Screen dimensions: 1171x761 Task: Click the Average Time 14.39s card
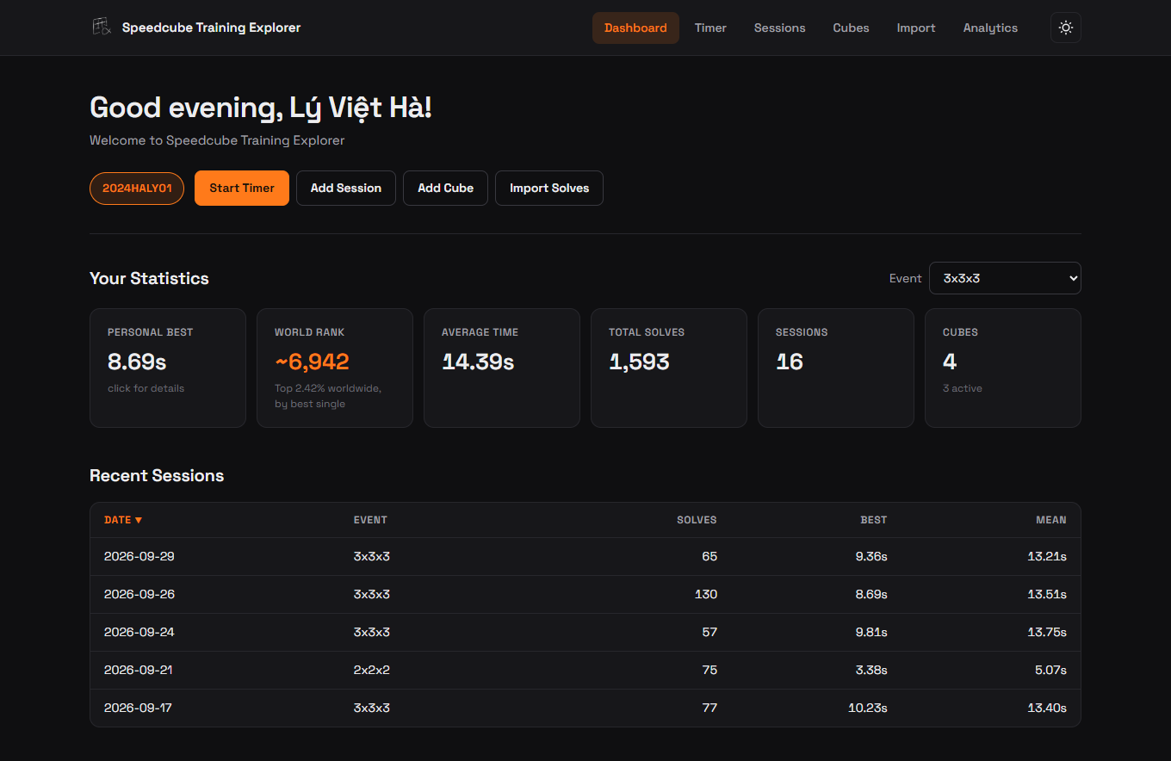pos(502,368)
